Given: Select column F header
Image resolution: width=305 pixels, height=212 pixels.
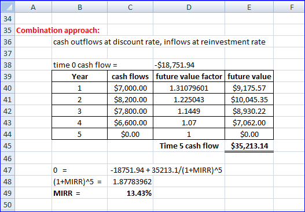Looking at the screenshot, I should [x=289, y=7].
